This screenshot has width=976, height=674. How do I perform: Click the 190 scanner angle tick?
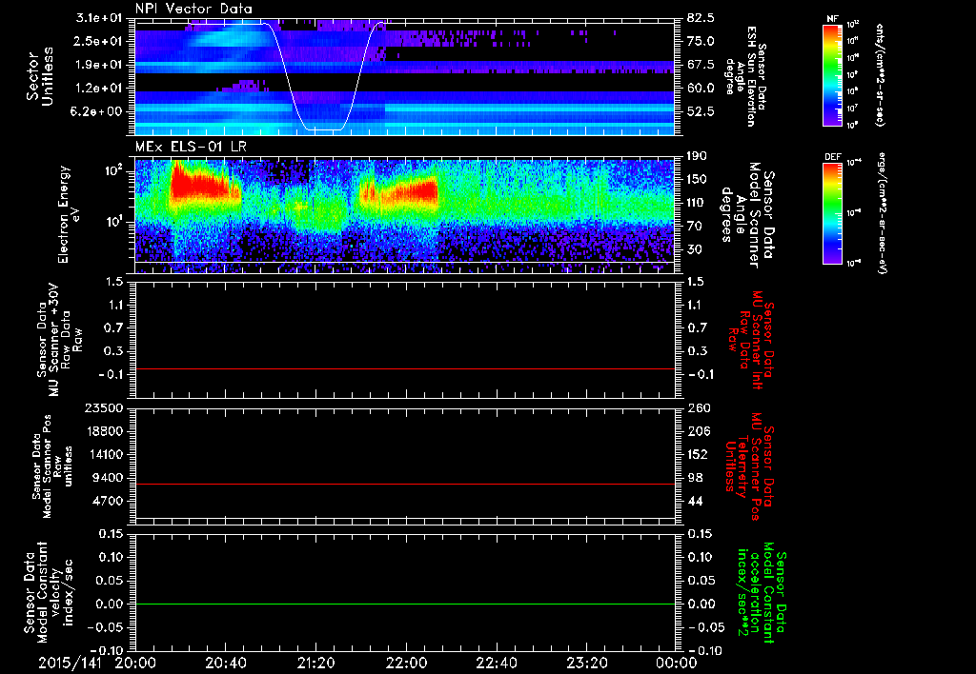(697, 156)
